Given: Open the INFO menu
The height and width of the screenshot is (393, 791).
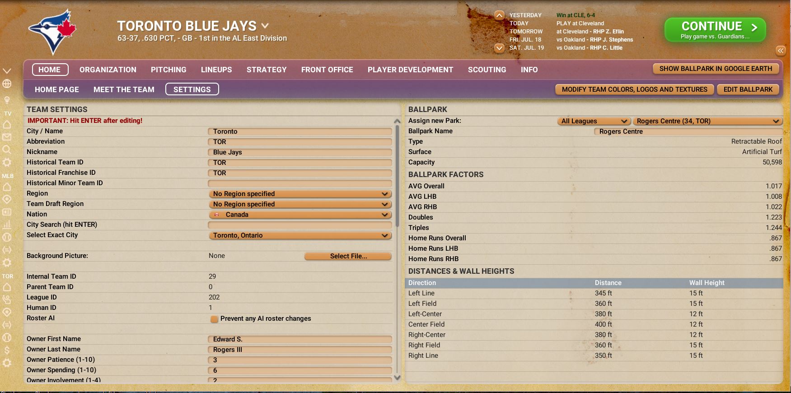Looking at the screenshot, I should tap(529, 70).
